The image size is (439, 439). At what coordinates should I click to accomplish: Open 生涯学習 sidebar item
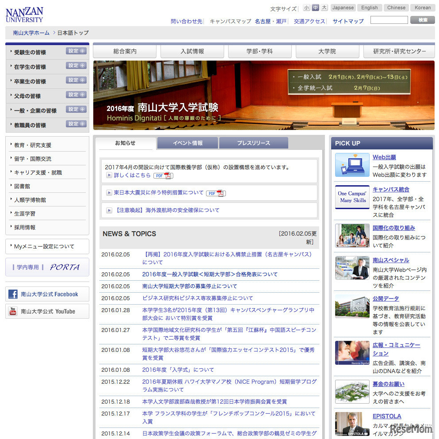coord(25,214)
